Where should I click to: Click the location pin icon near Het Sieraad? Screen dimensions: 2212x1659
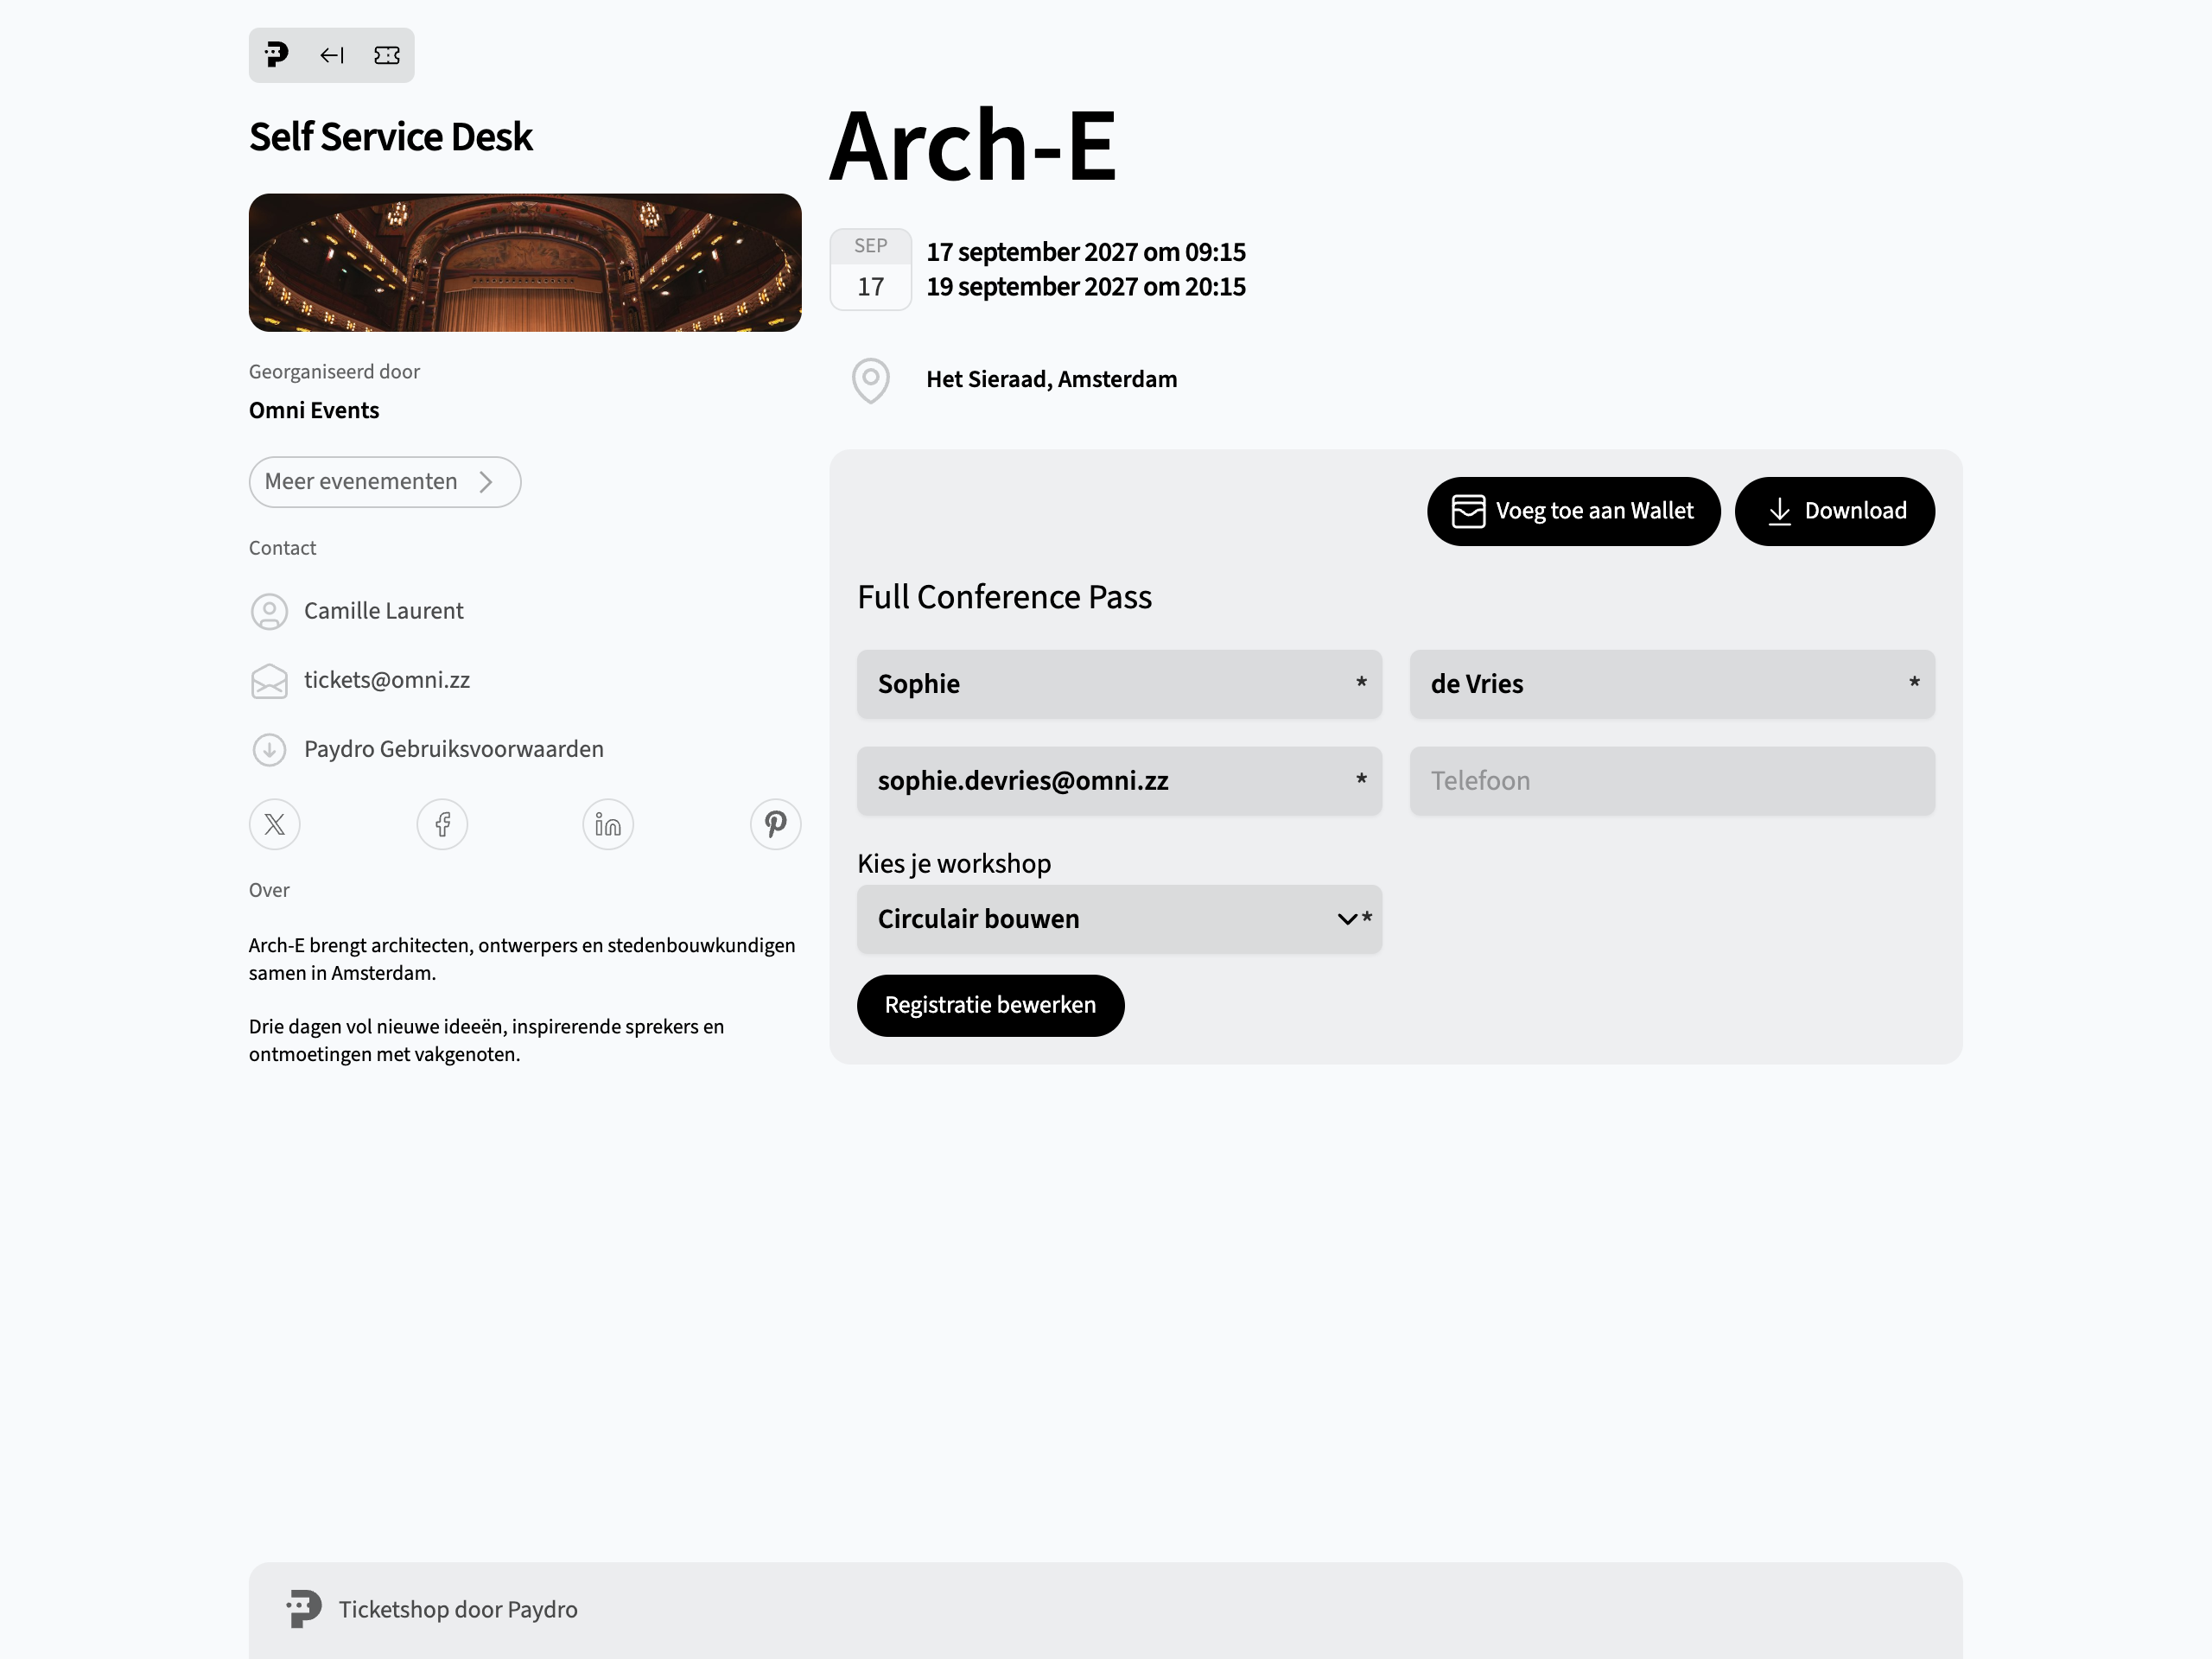click(x=871, y=380)
